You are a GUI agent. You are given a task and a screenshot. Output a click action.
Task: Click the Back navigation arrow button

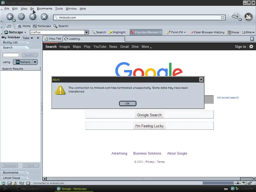click(10, 17)
